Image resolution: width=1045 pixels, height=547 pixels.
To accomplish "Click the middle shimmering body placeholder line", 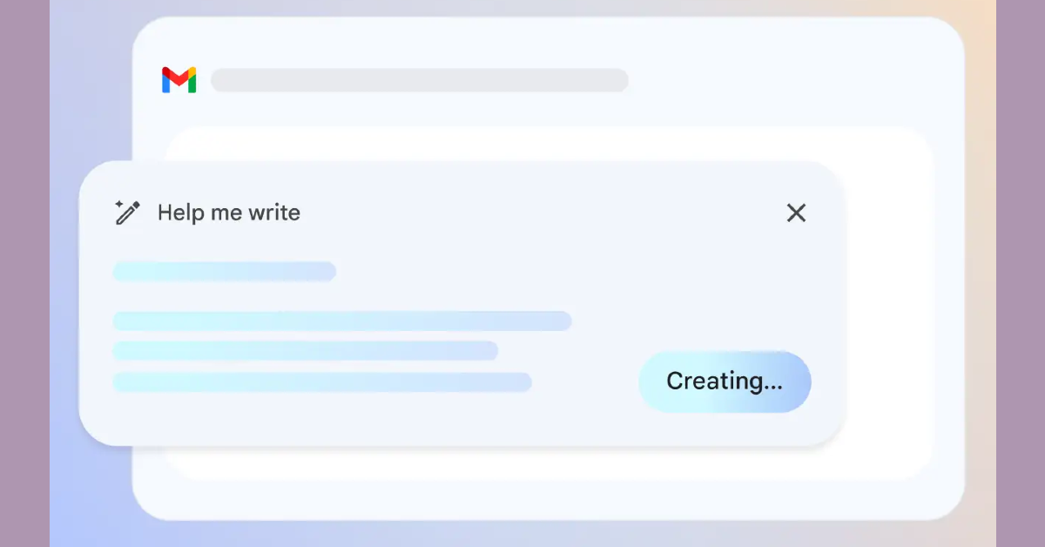I will tap(305, 351).
